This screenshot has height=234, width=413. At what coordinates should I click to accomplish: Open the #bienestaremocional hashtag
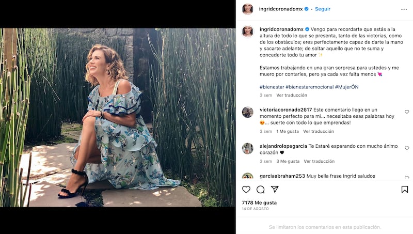pyautogui.click(x=309, y=87)
